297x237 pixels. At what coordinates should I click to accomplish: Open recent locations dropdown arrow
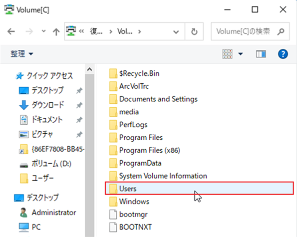pos(43,31)
